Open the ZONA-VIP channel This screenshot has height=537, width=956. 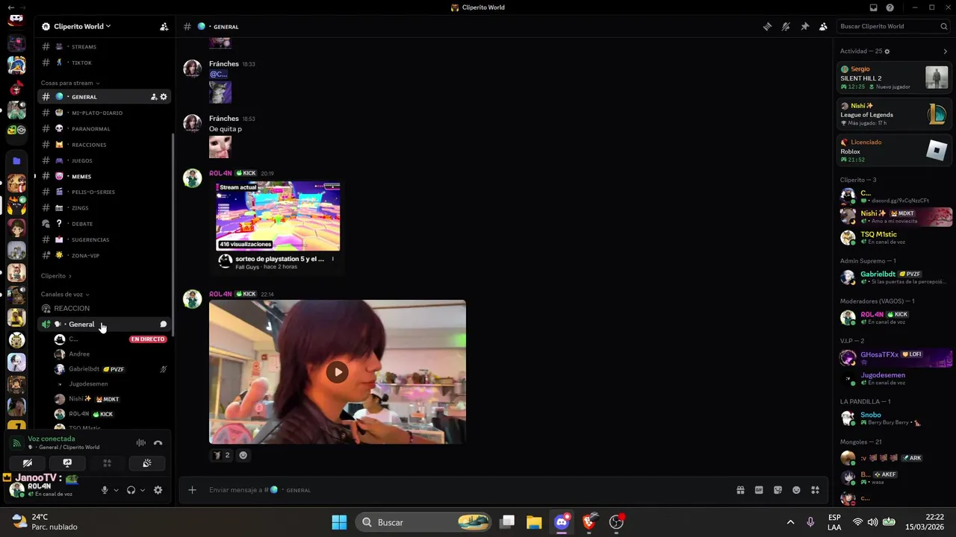pos(105,255)
